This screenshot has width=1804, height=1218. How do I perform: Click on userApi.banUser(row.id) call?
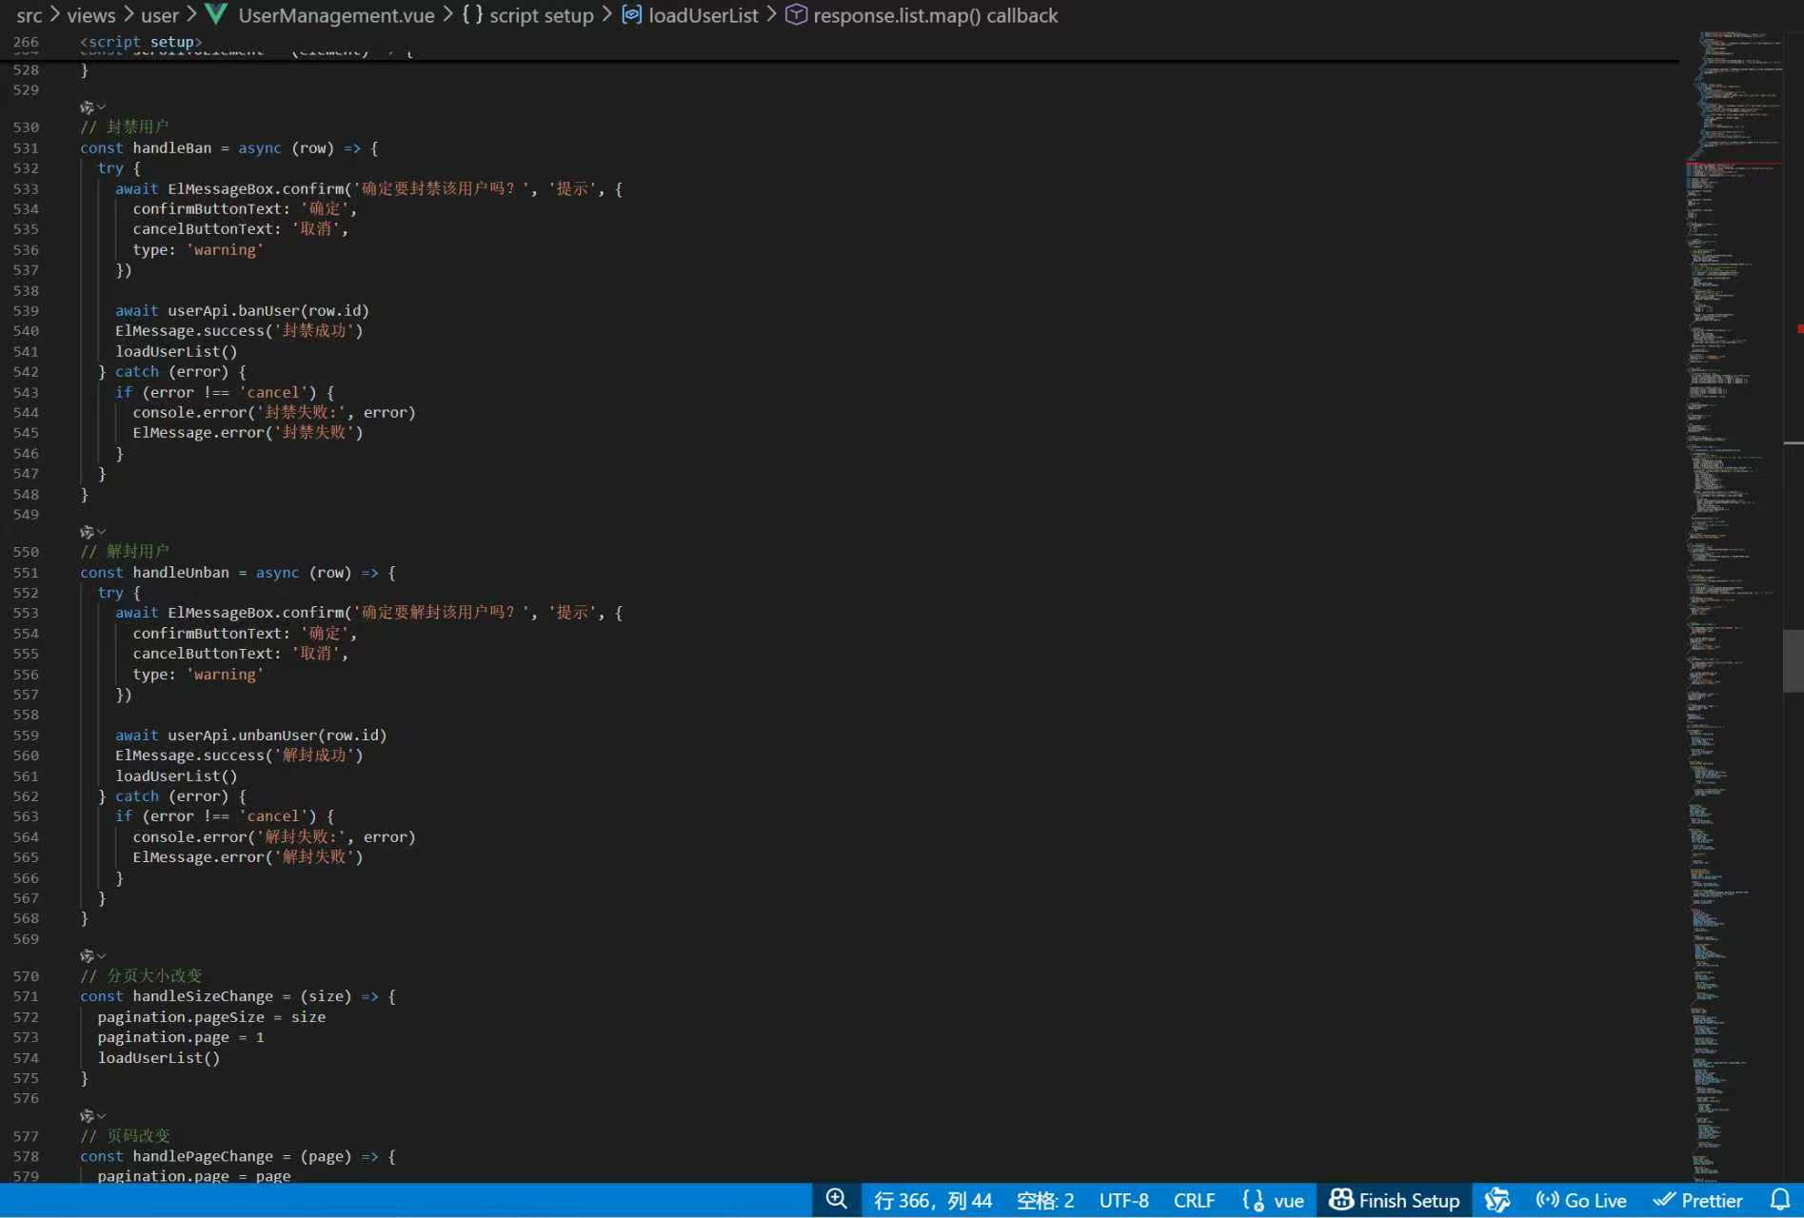[268, 310]
